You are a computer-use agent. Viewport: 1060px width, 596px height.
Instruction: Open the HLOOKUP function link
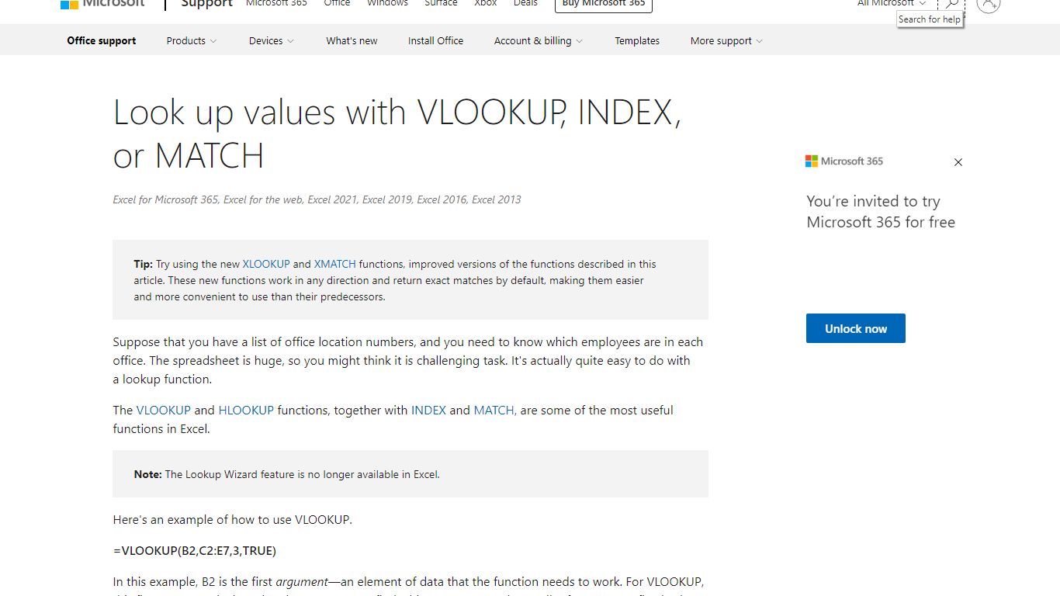[x=246, y=410]
